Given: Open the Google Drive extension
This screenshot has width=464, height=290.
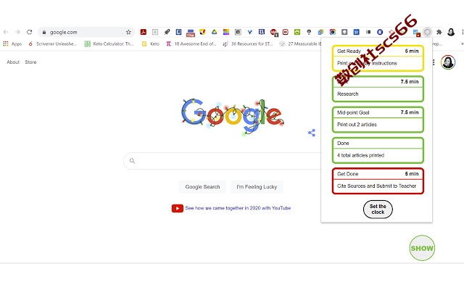Looking at the screenshot, I should pyautogui.click(x=215, y=32).
